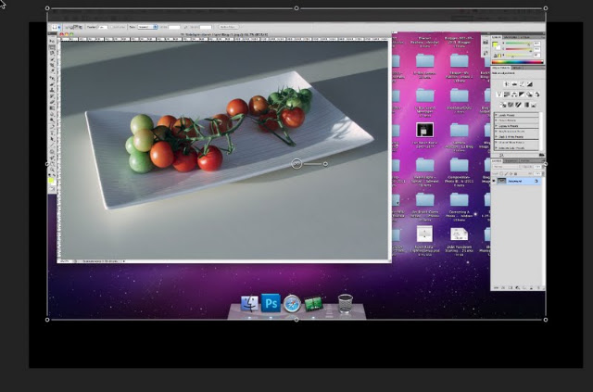Image resolution: width=593 pixels, height=392 pixels.
Task: Open the Trash in the dock
Action: (345, 303)
